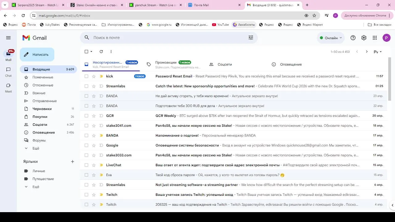The width and height of the screenshot is (395, 222).
Task: Open Chrome tab search dropdown
Action: (x=5, y=5)
